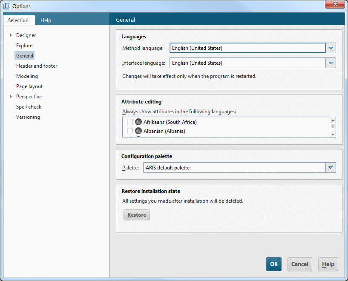
Task: Enable the Afrikaans (South Africa) checkbox
Action: click(129, 121)
